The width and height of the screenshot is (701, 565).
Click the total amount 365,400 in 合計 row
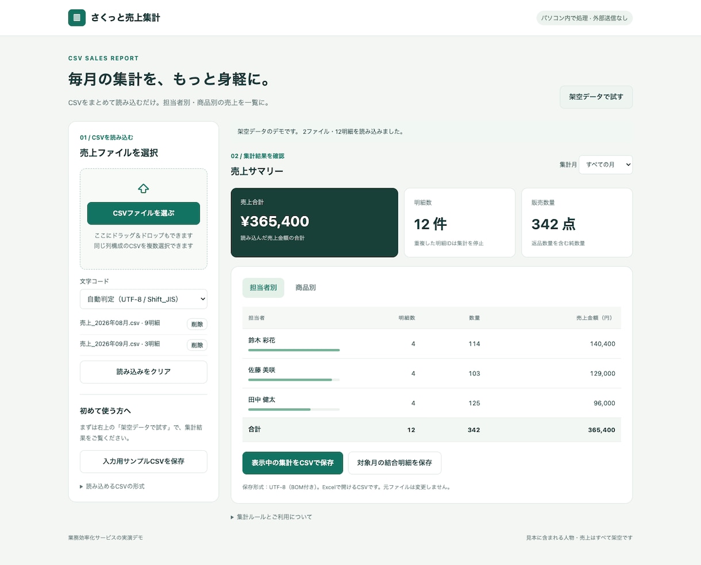pyautogui.click(x=602, y=430)
